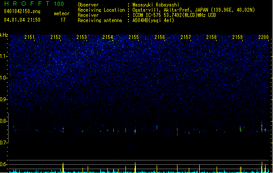Select observer name Masayuki Kobayashi
Screen dimensions: 273x173
156,5
